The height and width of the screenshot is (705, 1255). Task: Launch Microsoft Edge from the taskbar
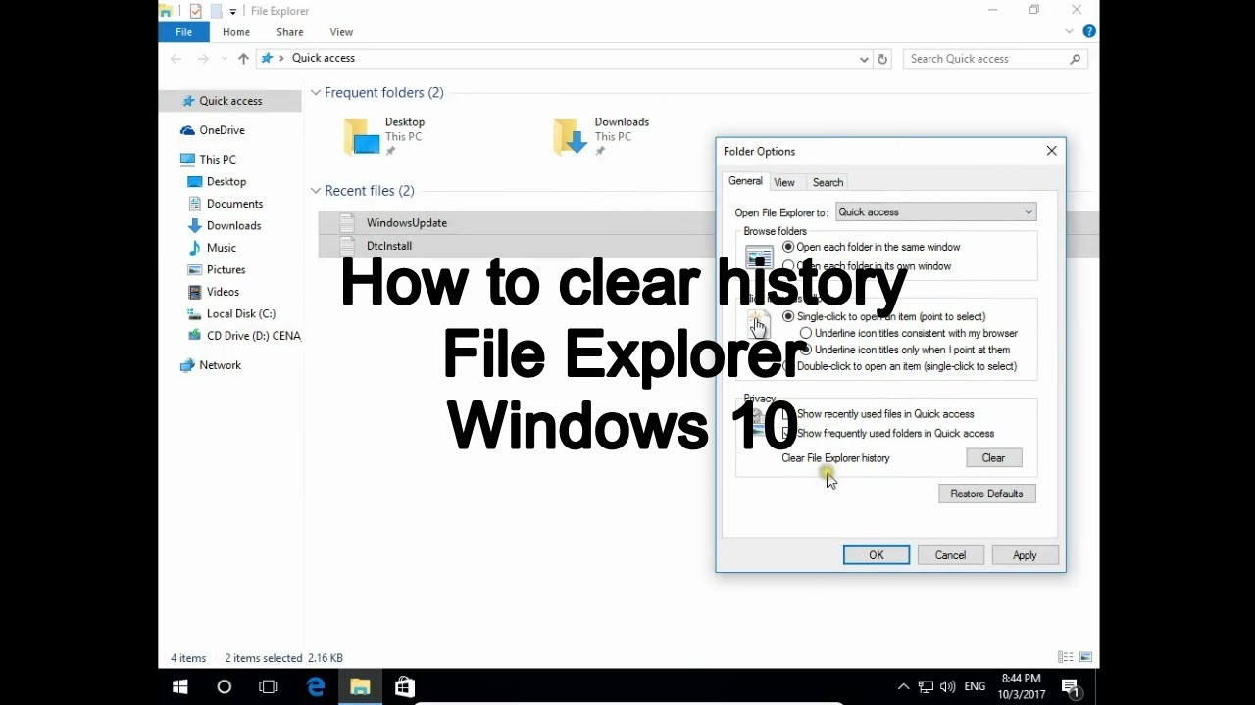click(x=316, y=687)
